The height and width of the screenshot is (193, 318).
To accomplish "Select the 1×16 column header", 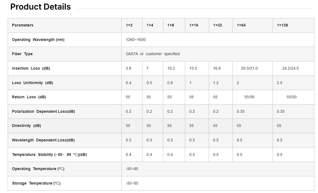I will tap(194, 25).
